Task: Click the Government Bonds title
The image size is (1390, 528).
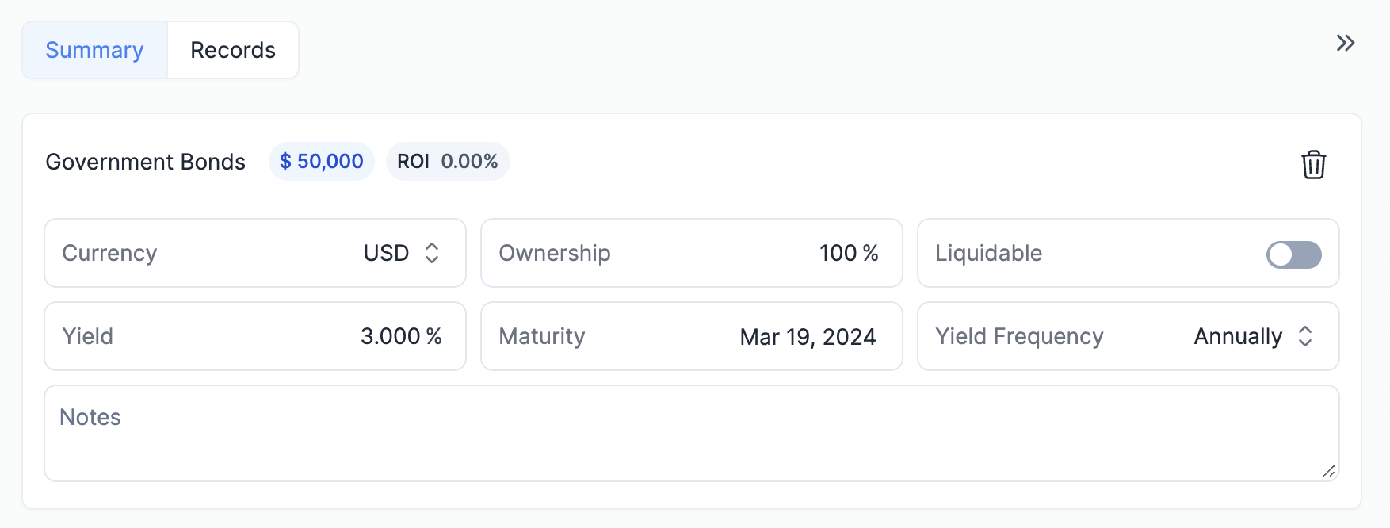Action: tap(146, 162)
